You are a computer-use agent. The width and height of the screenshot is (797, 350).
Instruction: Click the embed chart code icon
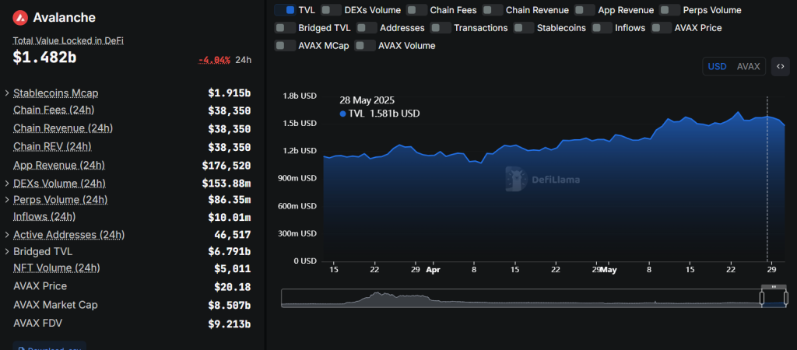tap(780, 67)
